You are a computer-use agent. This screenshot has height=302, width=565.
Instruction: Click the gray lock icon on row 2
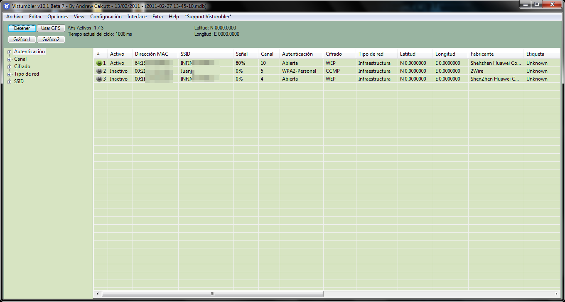point(99,71)
